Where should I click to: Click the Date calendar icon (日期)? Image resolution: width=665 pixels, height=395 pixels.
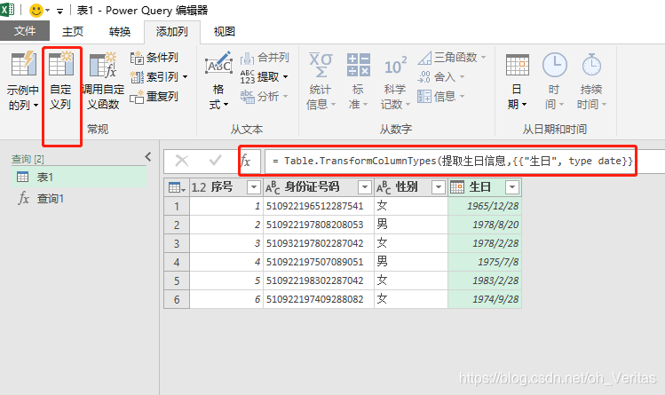[518, 66]
